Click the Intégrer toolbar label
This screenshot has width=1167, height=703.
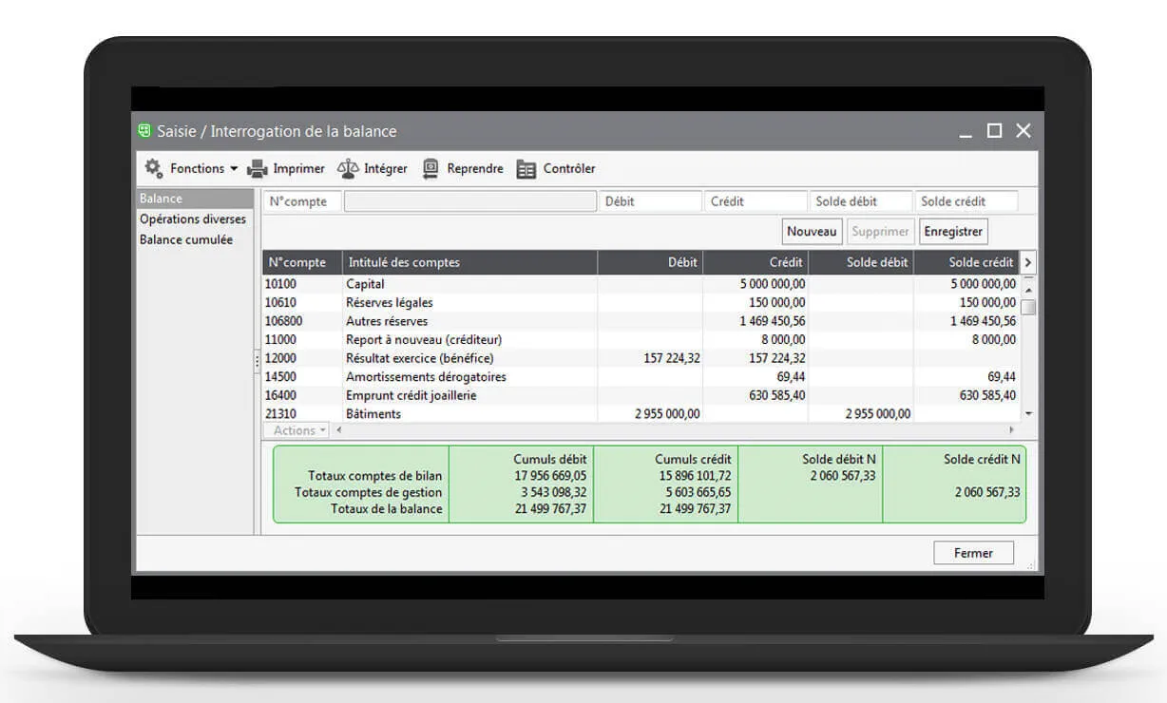pos(386,169)
